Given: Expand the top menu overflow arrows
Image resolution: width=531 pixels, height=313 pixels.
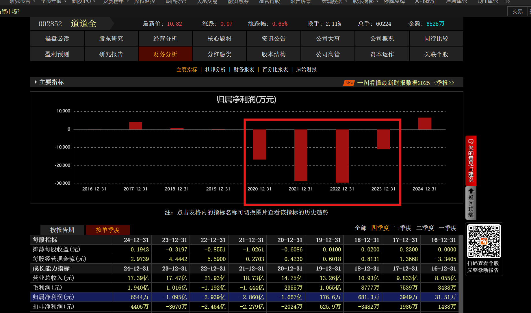Looking at the screenshot, I should (508, 2).
